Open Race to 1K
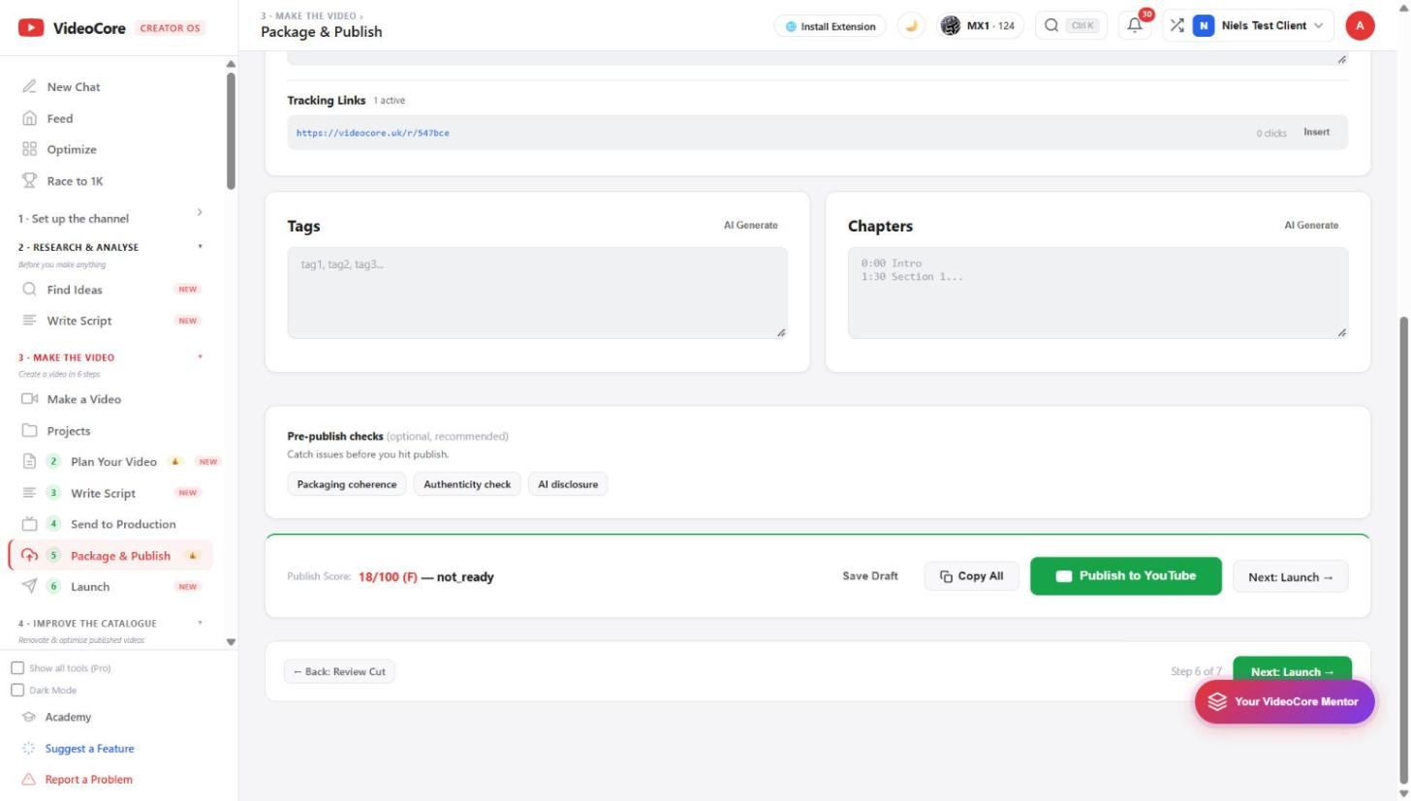This screenshot has width=1411, height=801. point(75,181)
